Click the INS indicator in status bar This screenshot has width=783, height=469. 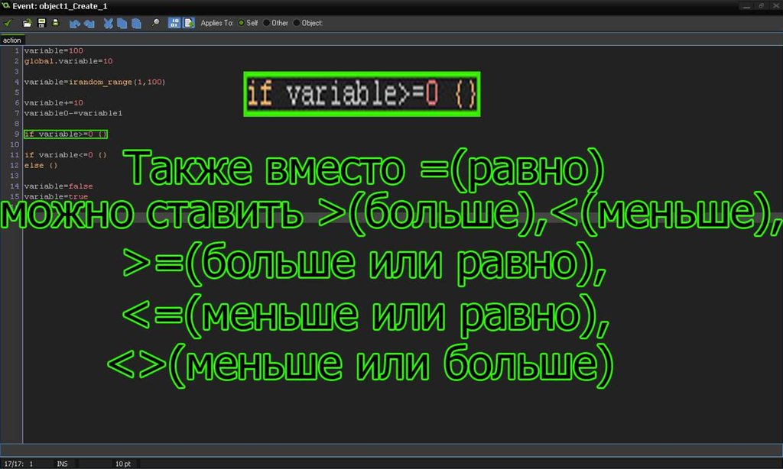62,464
